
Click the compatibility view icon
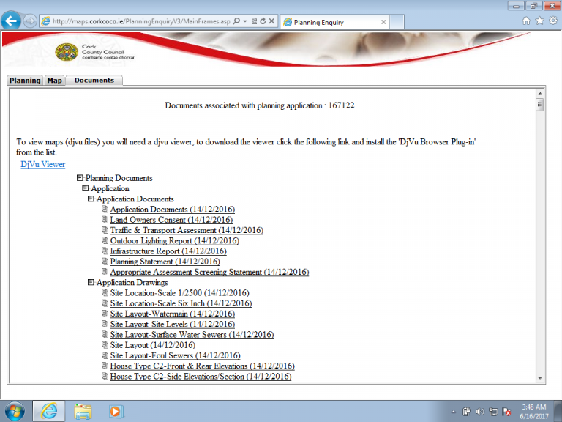[x=254, y=21]
